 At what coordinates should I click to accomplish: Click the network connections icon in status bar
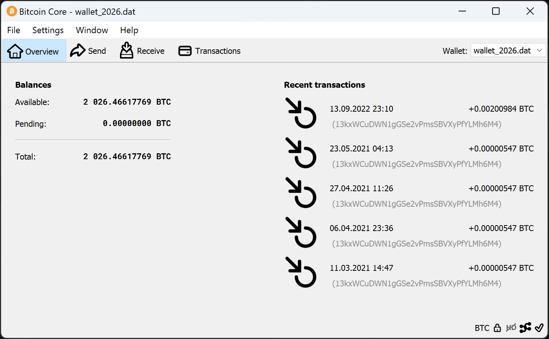coord(525,328)
